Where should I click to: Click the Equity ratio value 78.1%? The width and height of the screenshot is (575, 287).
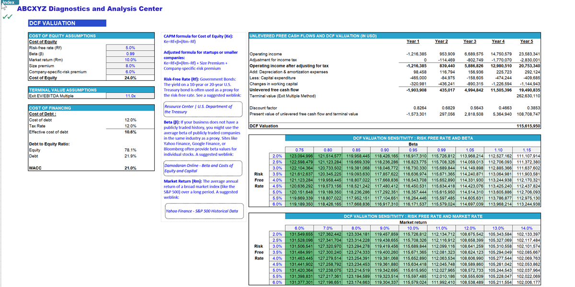coord(130,150)
